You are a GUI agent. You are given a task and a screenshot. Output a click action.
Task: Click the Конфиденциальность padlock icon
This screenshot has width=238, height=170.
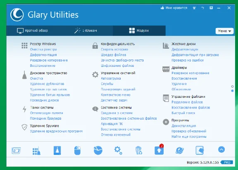coord(95,45)
